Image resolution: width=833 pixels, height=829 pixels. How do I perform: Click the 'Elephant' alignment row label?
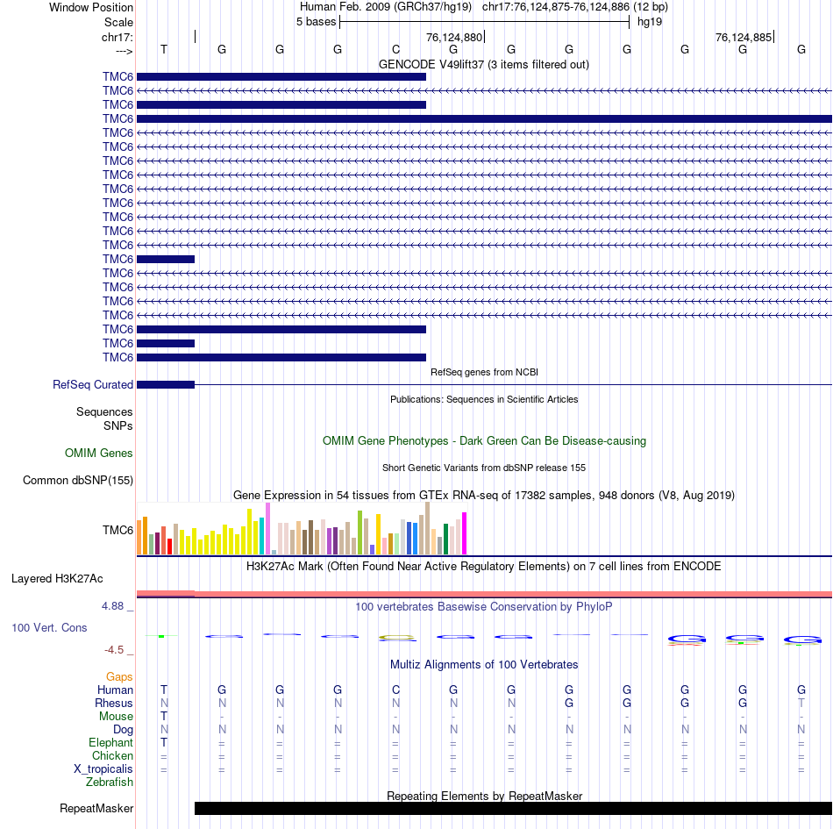click(x=110, y=742)
